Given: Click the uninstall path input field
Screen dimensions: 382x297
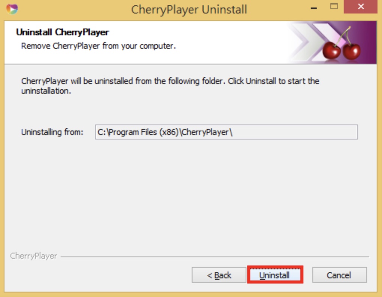Looking at the screenshot, I should coord(226,132).
